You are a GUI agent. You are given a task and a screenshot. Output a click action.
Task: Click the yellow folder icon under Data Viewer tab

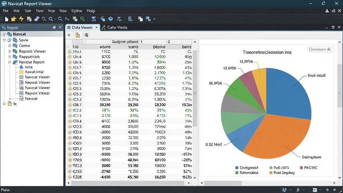coord(78,35)
